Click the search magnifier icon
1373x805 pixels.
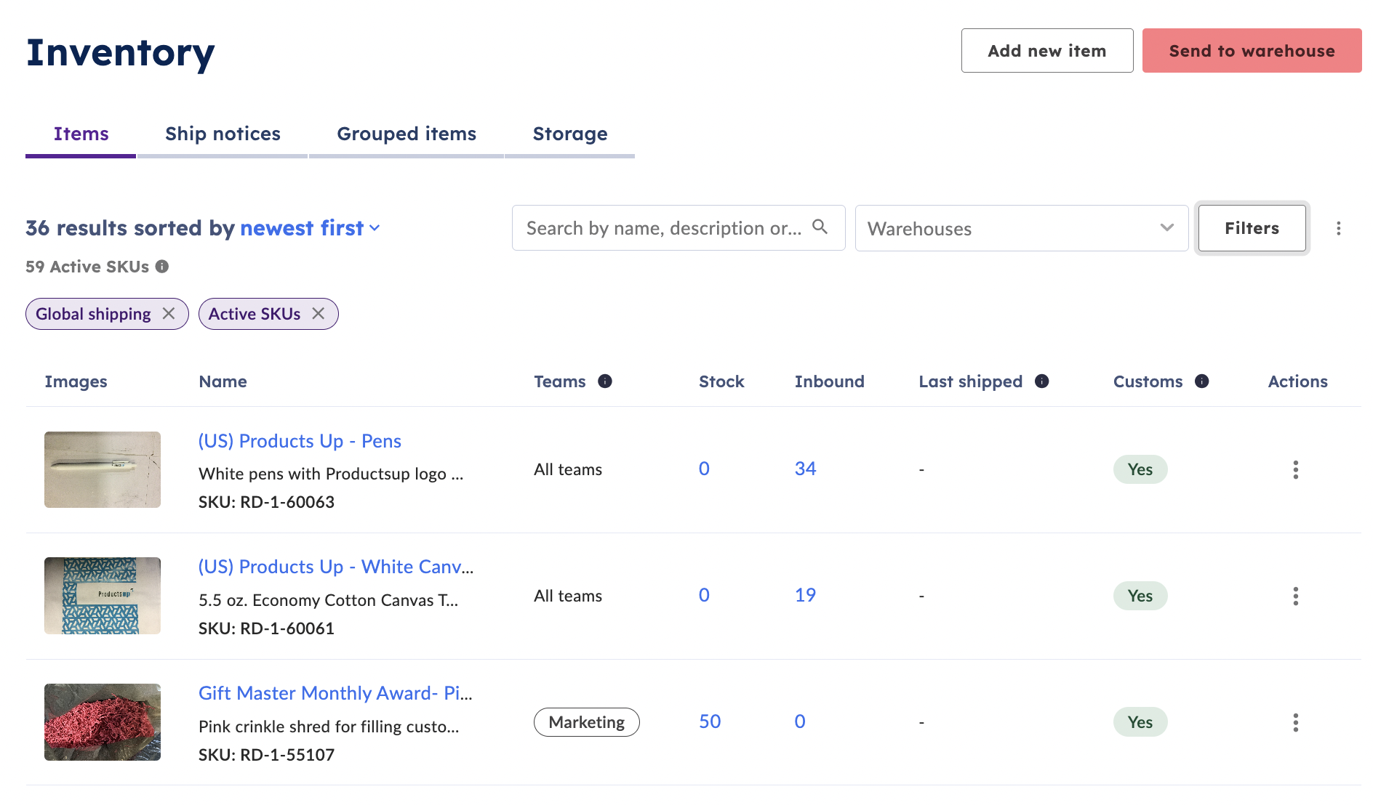point(820,227)
